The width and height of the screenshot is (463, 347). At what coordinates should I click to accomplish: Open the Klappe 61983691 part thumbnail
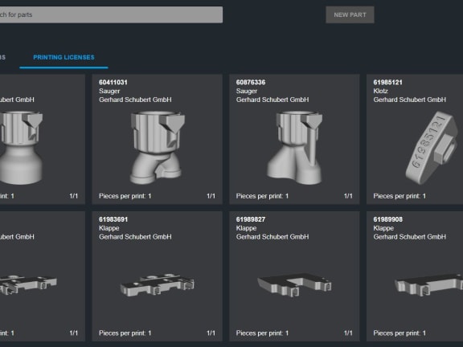coord(157,284)
